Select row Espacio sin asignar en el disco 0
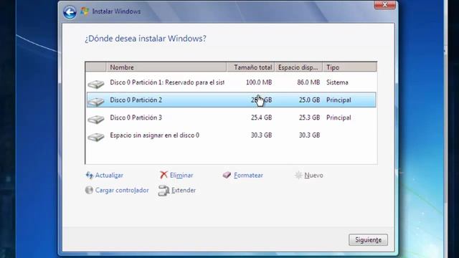Viewport: 459px width, 258px height. 231,135
